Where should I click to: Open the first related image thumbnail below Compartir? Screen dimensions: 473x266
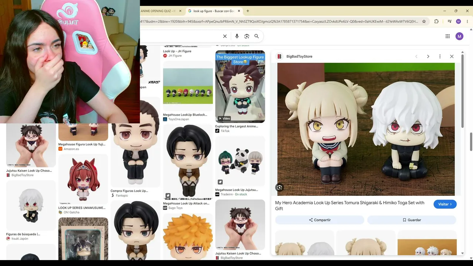point(304,243)
